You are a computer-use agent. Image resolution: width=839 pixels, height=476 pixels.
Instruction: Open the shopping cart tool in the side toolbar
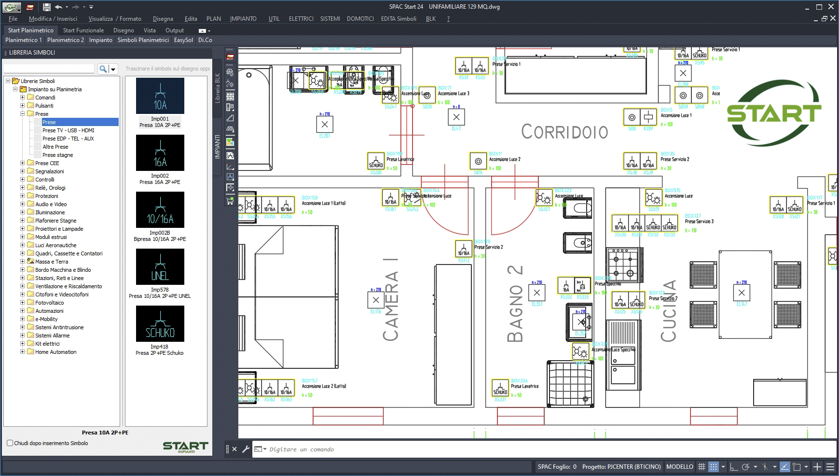click(230, 202)
